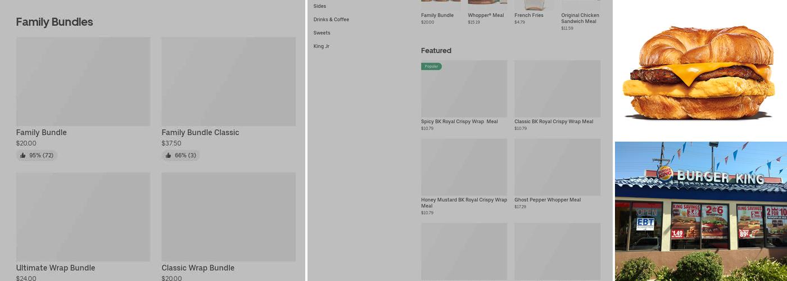The image size is (787, 281).
Task: Open Classic BK Royal Crispy Wrap Meal image
Action: pos(557,89)
